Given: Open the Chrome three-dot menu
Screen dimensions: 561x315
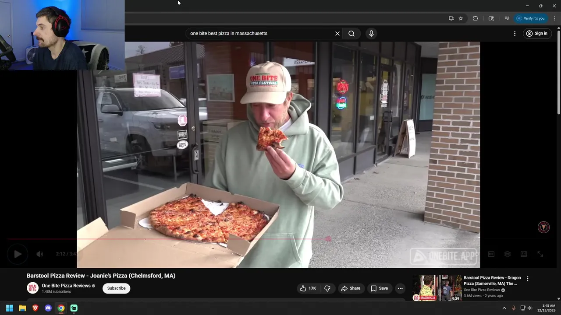Looking at the screenshot, I should pos(554,18).
